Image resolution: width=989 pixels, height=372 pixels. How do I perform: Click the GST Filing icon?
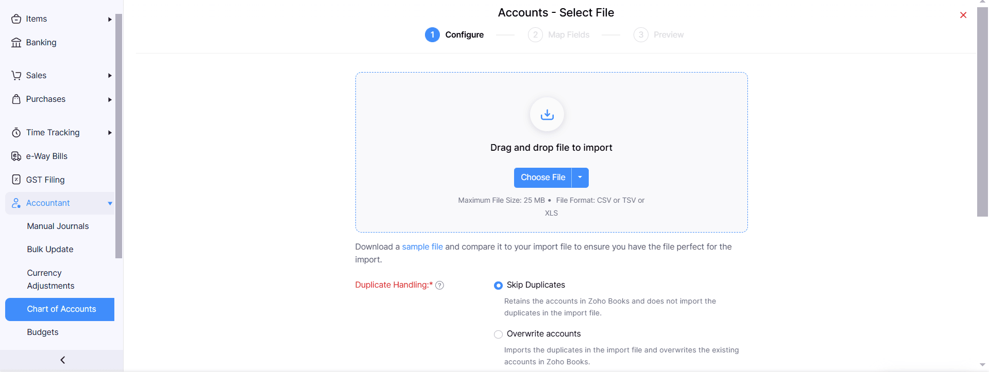pyautogui.click(x=16, y=180)
